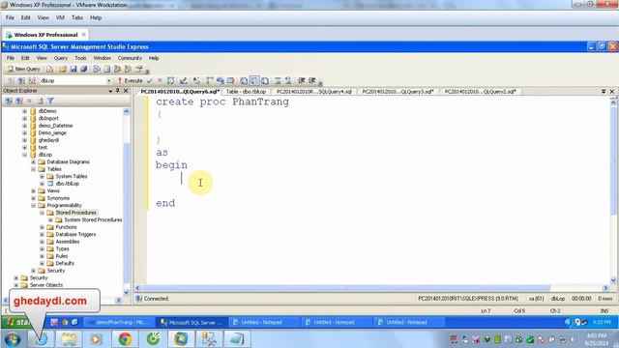Open Design Query in Editor
619x348 pixels.
coord(184,80)
